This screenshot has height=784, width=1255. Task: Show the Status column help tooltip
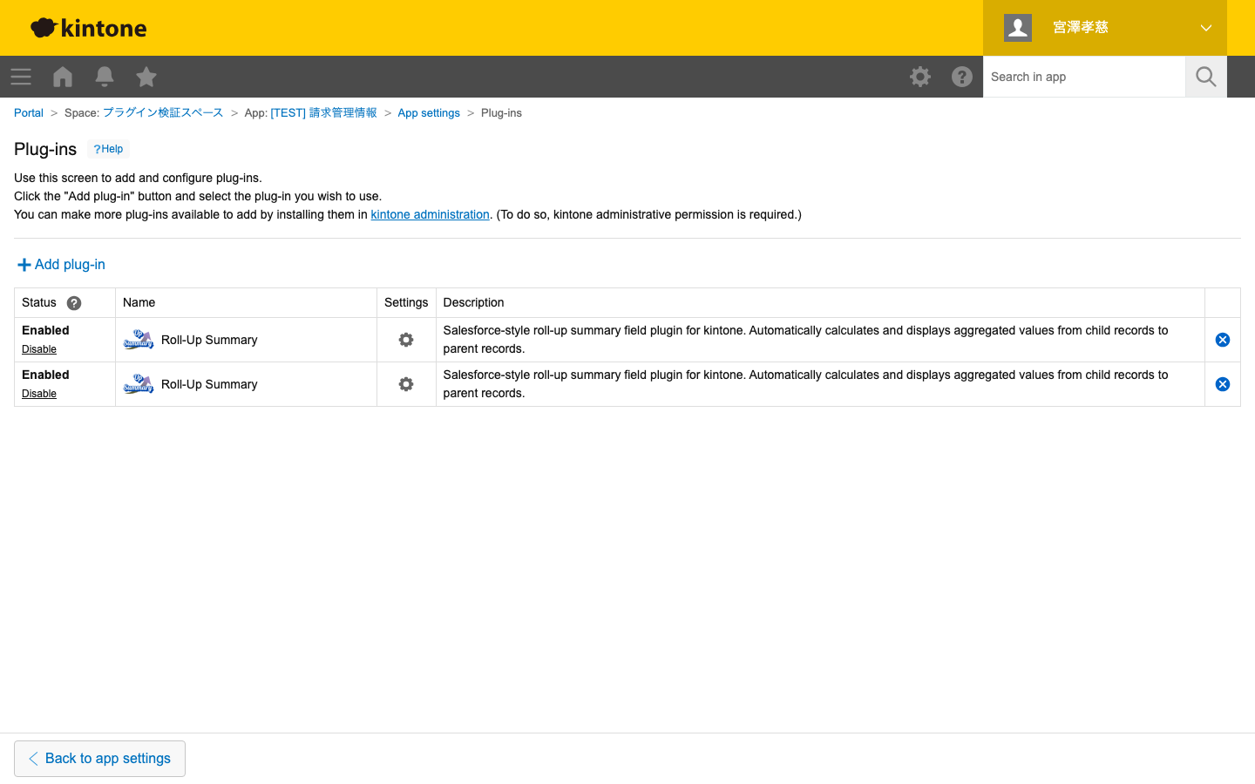(74, 303)
